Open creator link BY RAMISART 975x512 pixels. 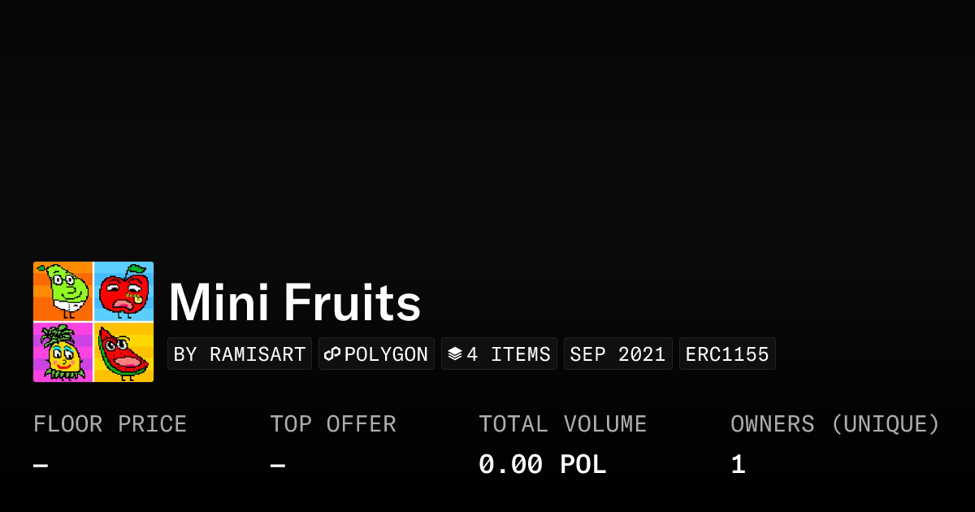coord(240,354)
